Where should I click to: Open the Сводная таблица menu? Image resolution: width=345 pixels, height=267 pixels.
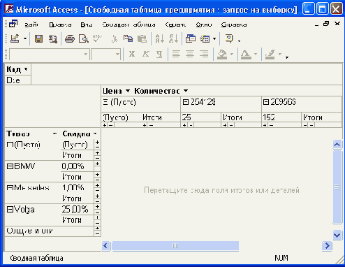pos(129,24)
